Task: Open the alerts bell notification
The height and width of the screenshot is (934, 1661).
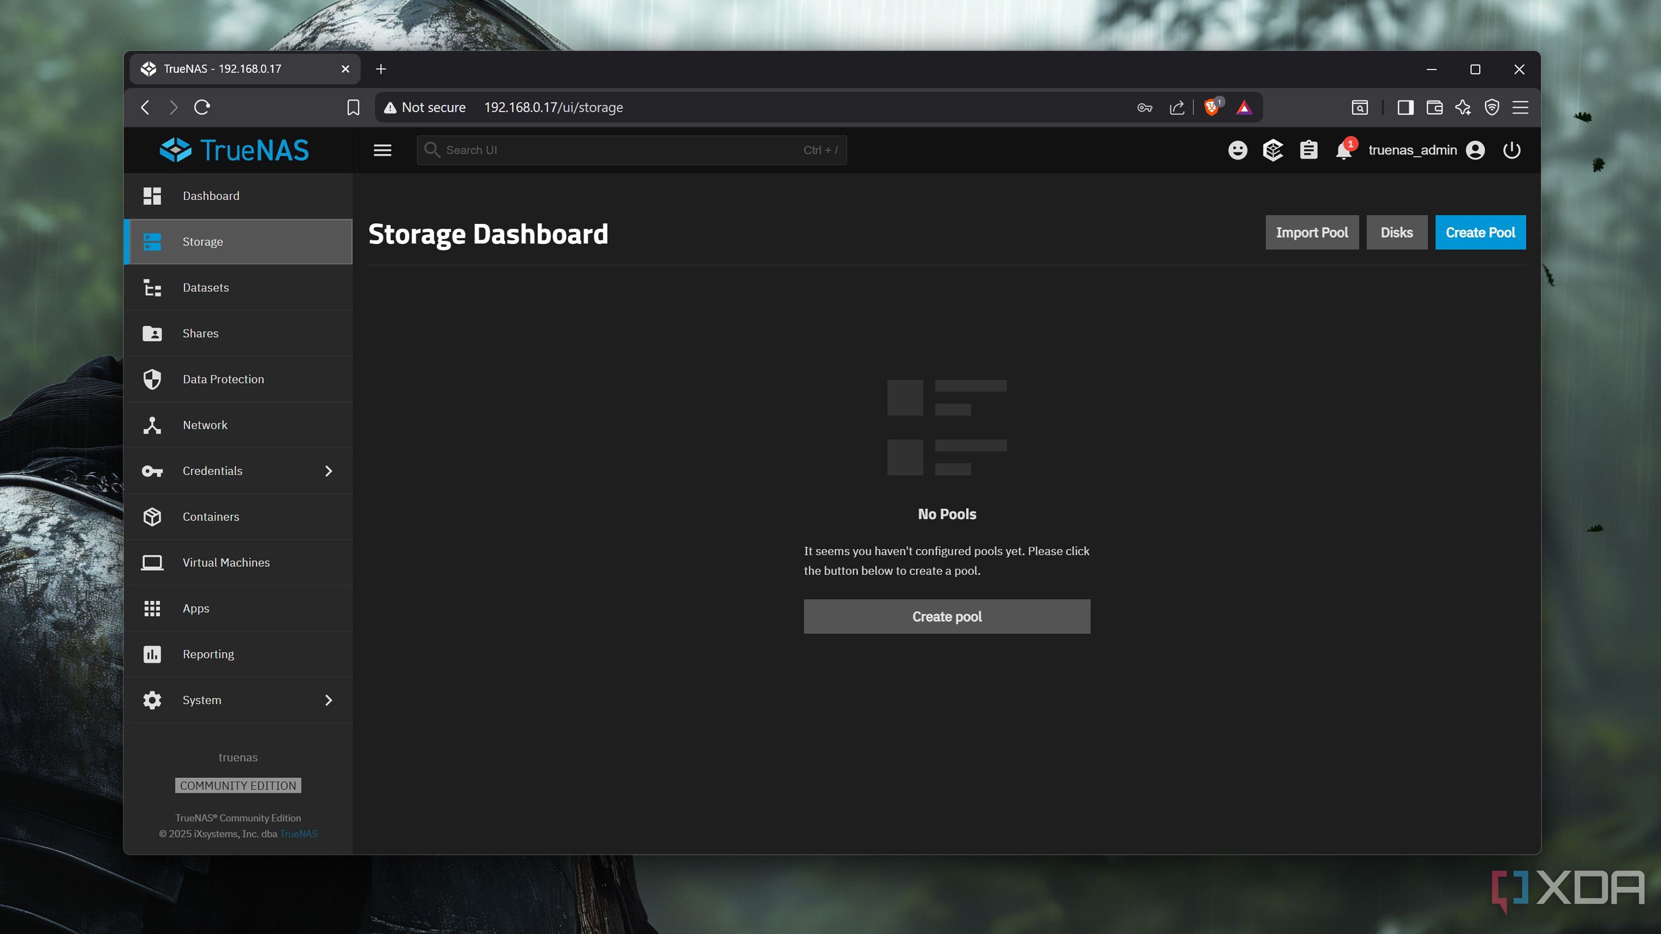Action: pos(1344,150)
